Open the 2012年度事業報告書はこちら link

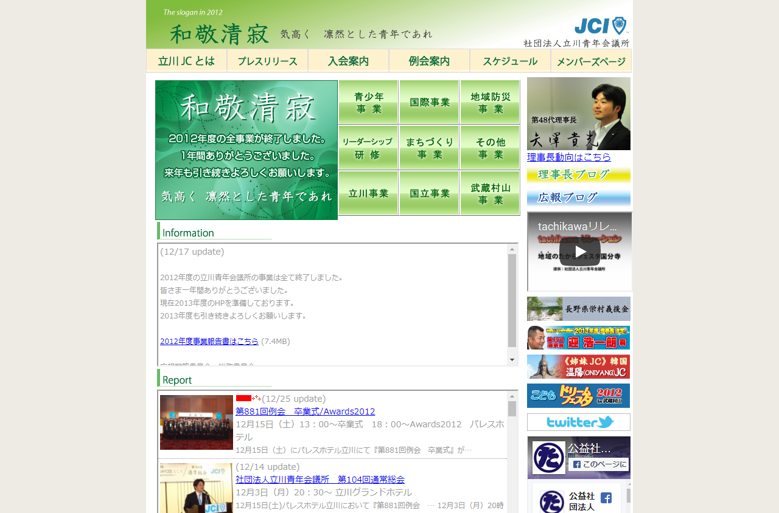point(209,342)
